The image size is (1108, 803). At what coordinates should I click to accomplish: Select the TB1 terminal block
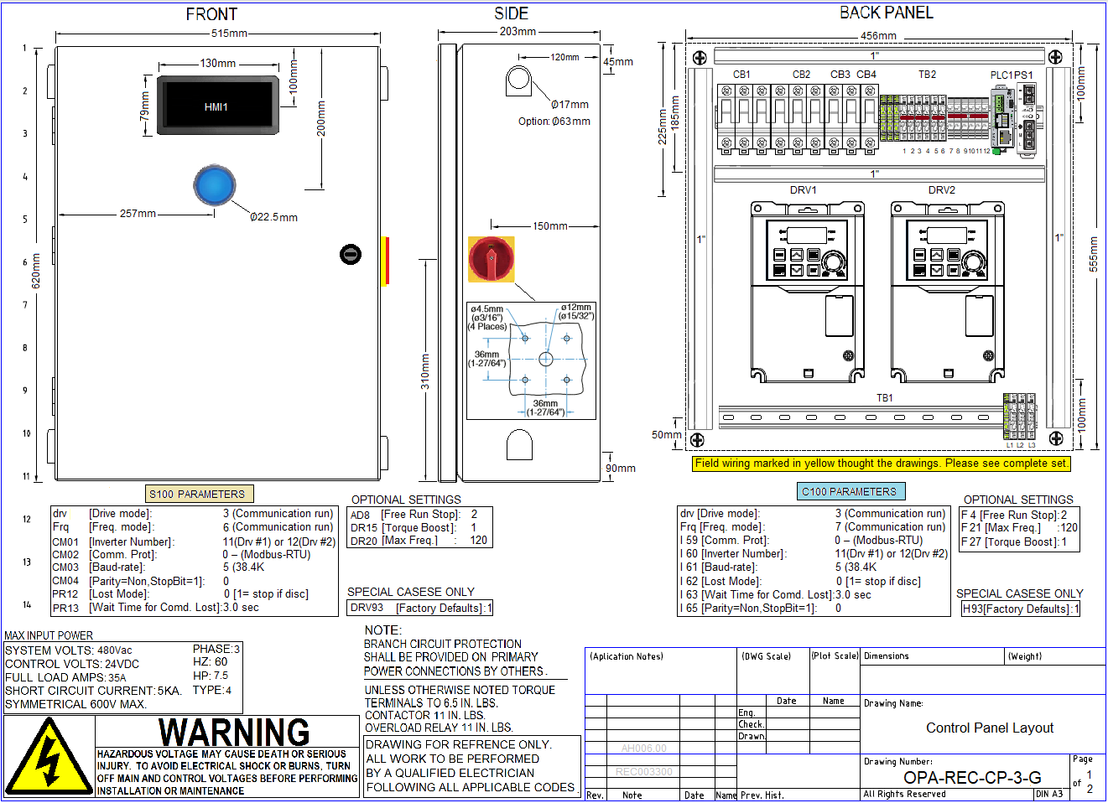coord(1020,416)
